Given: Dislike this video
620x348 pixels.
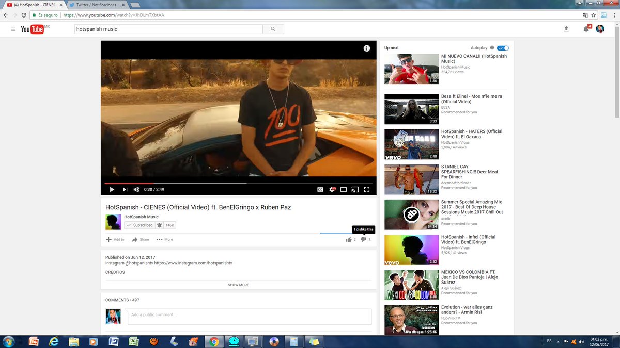Looking at the screenshot, I should click(x=364, y=239).
